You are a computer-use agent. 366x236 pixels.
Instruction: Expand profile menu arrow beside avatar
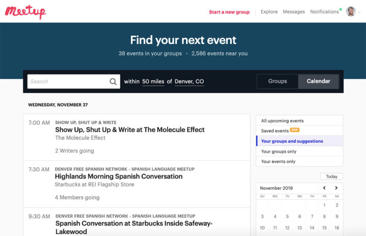pyautogui.click(x=359, y=12)
